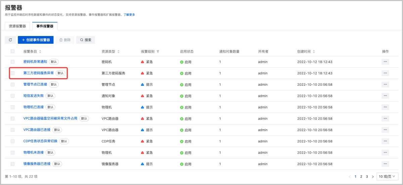Go to page 2 in pagination
Screen dimensions: 403x185
coord(361,177)
